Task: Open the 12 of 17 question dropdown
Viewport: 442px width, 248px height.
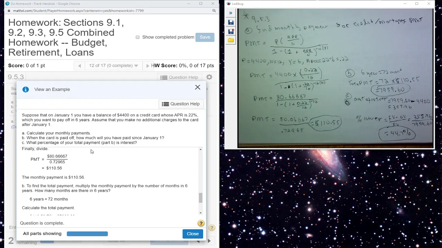Action: click(x=113, y=65)
